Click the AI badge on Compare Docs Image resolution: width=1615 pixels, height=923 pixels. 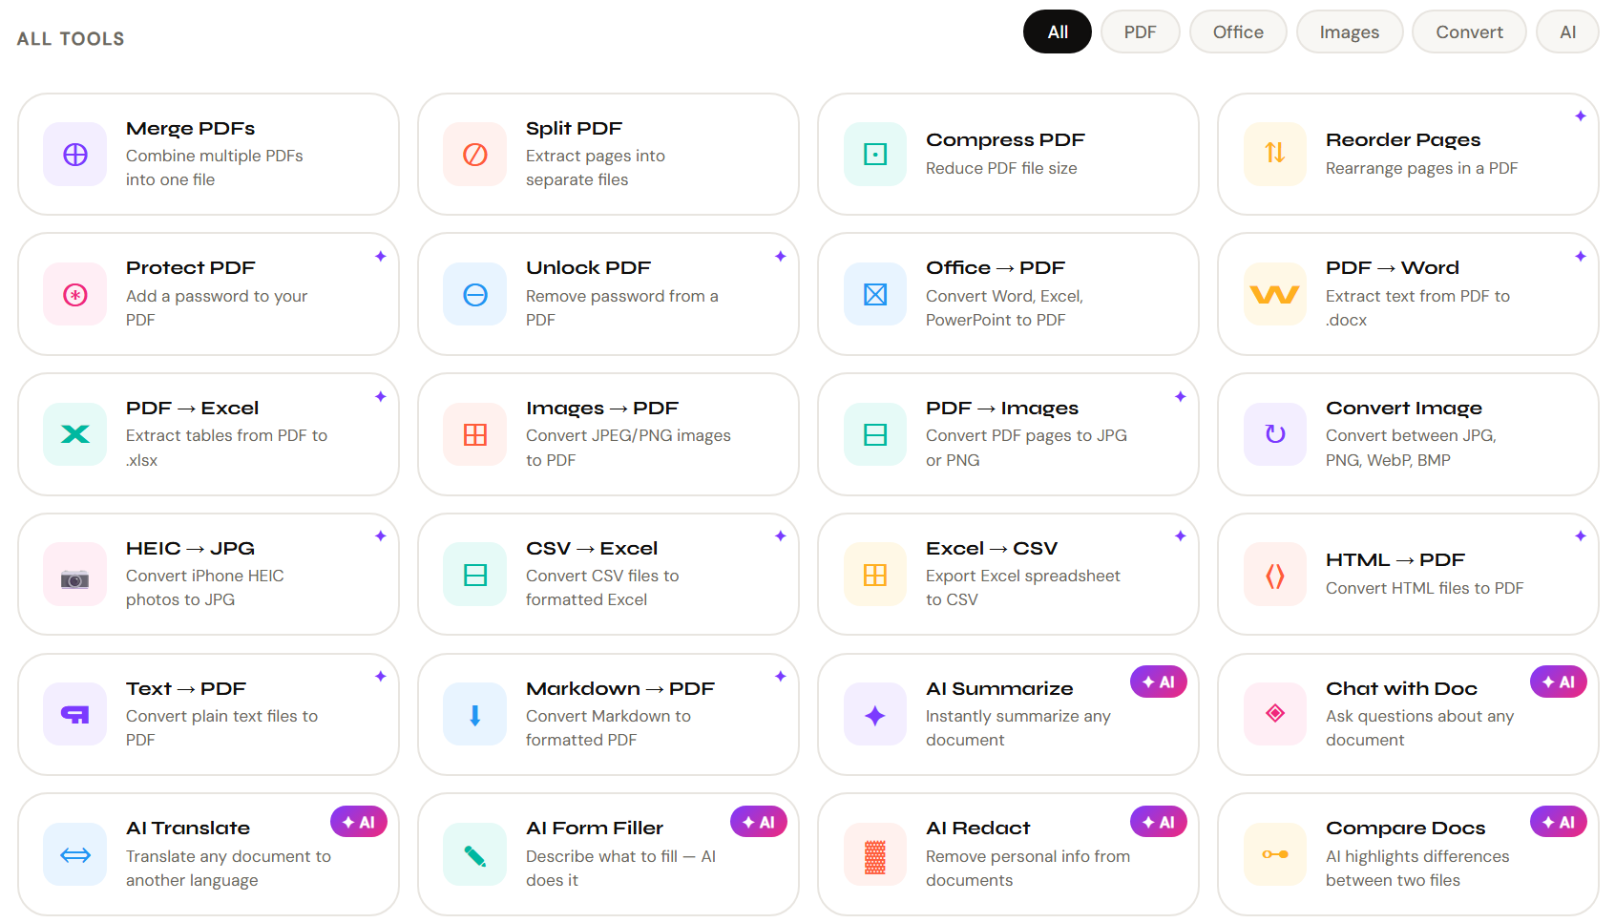(1559, 822)
